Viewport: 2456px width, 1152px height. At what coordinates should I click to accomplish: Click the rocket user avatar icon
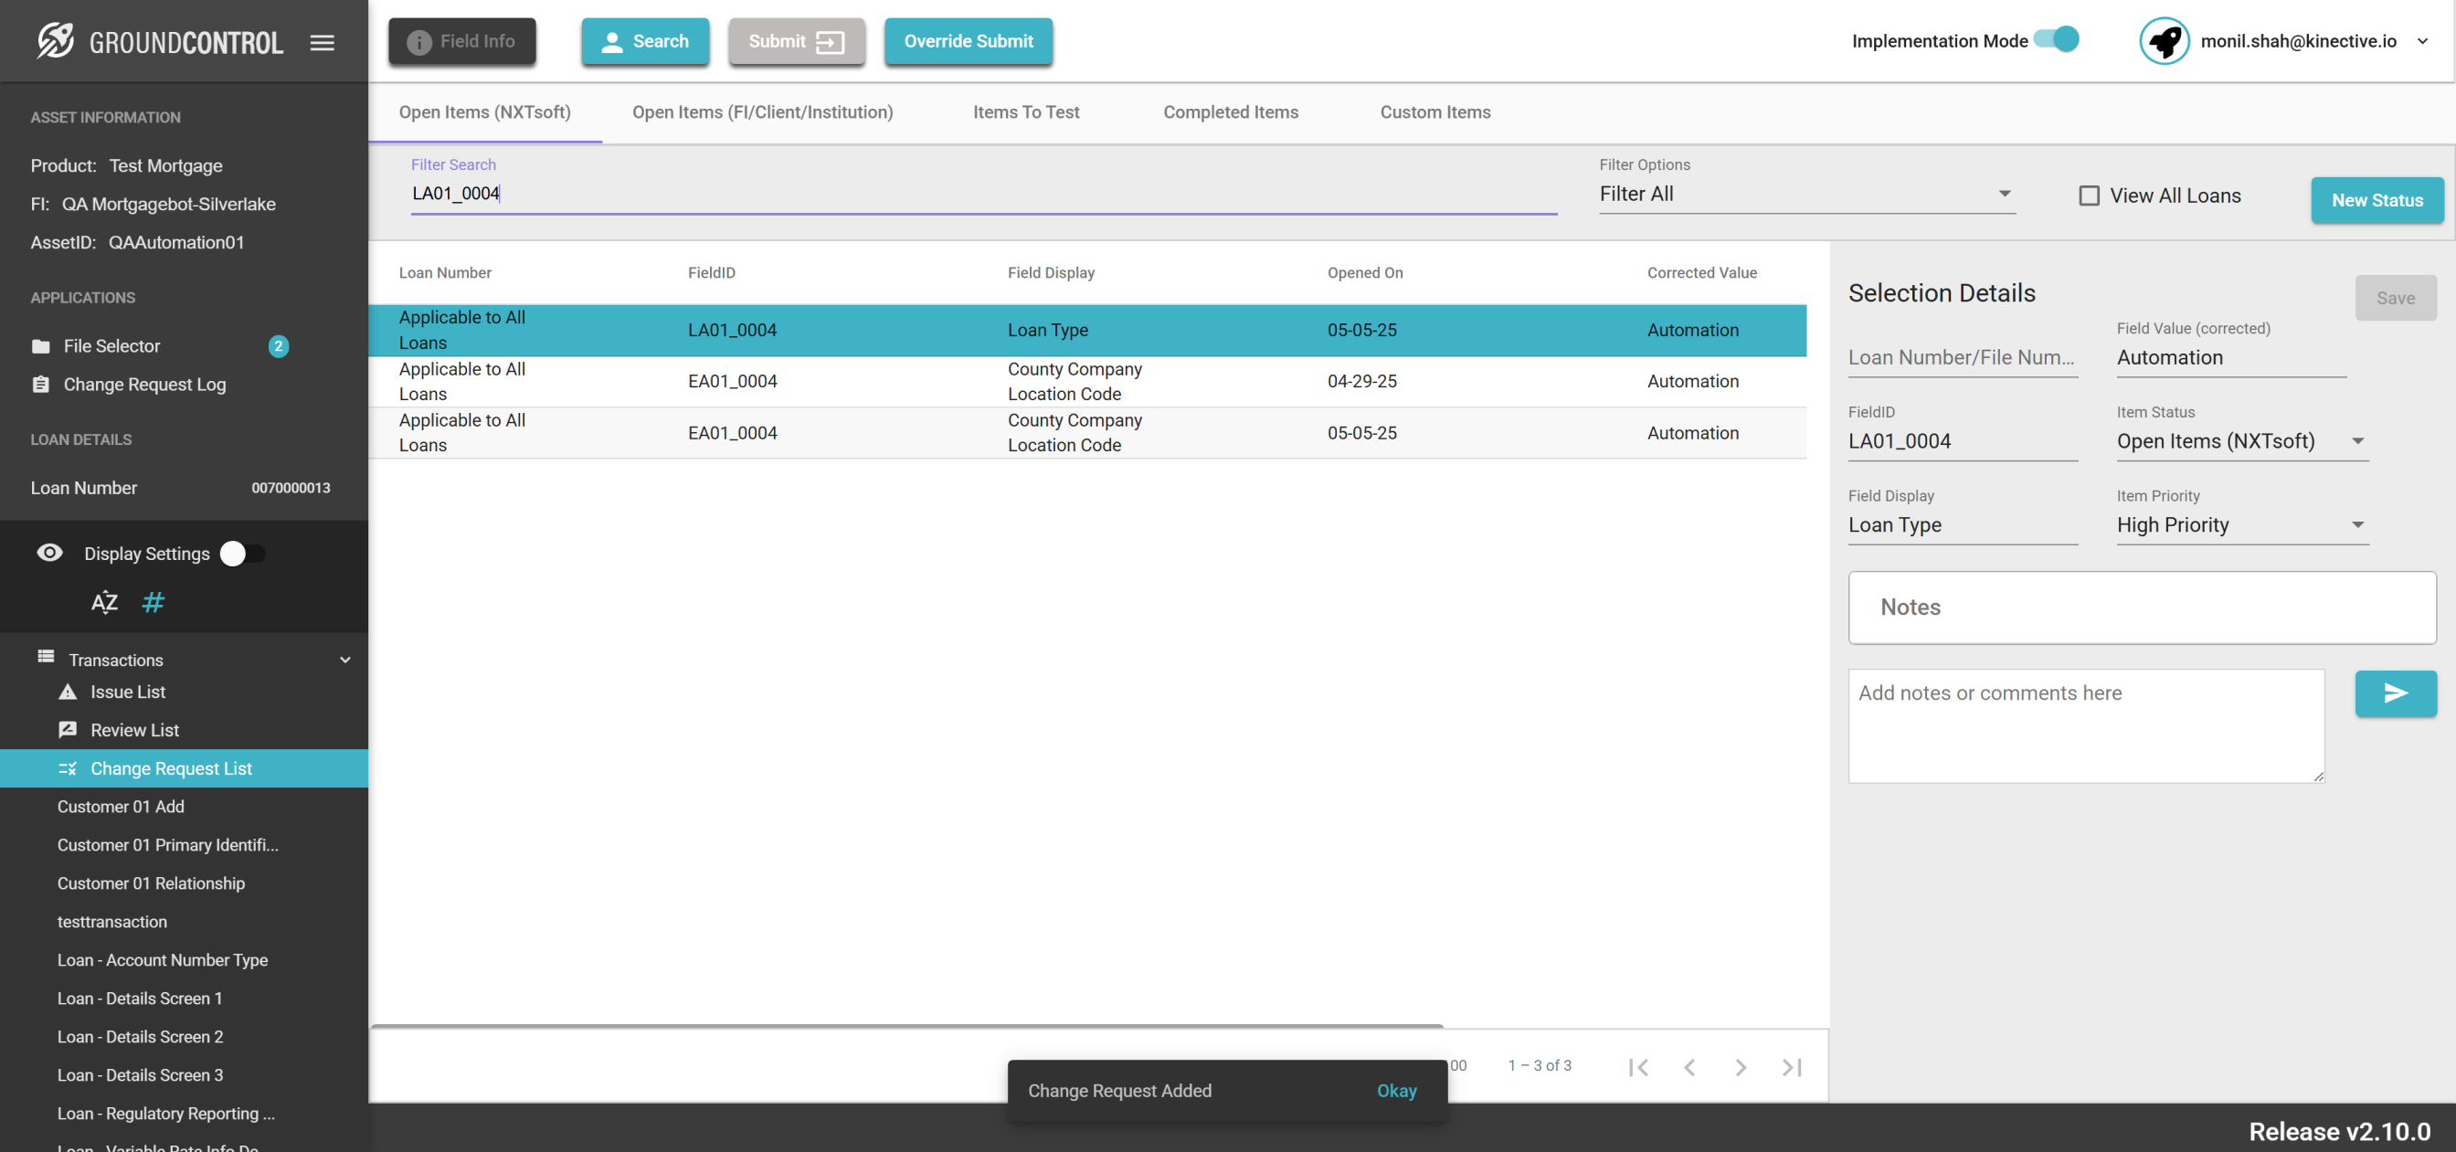pos(2165,41)
